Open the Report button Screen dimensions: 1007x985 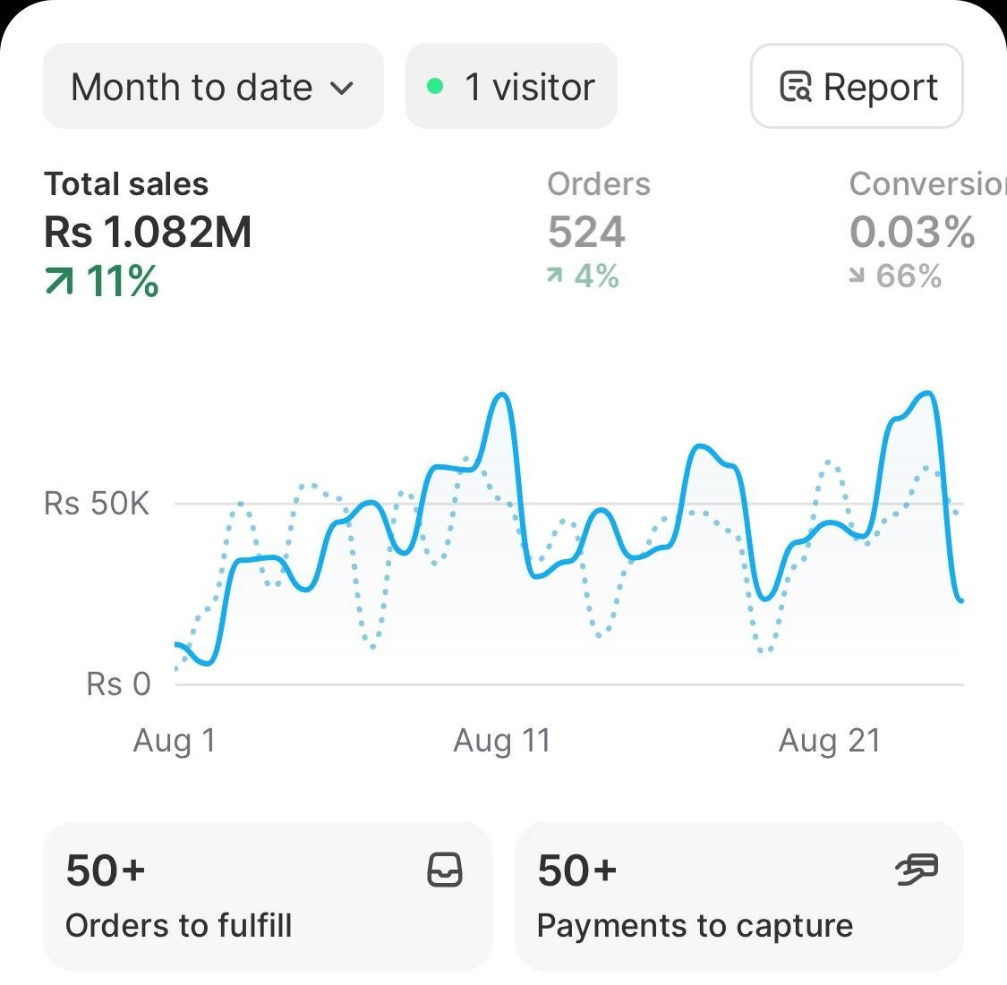pos(857,86)
